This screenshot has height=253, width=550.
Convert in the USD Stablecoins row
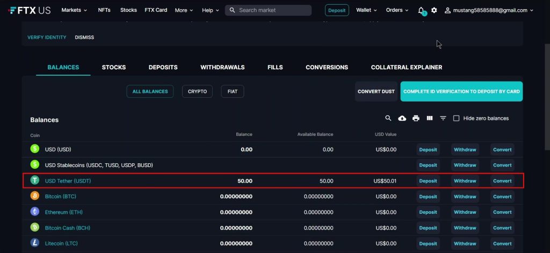[502, 165]
